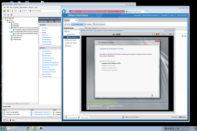Click the vShieldManager VM in inventory tree

coord(17,40)
